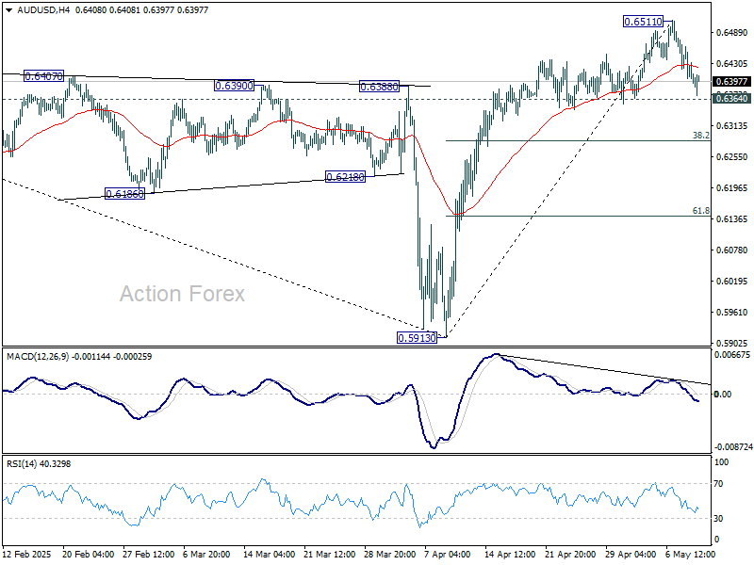754x565 pixels.
Task: Select the 0.59610 price axis value
Action: [x=732, y=313]
